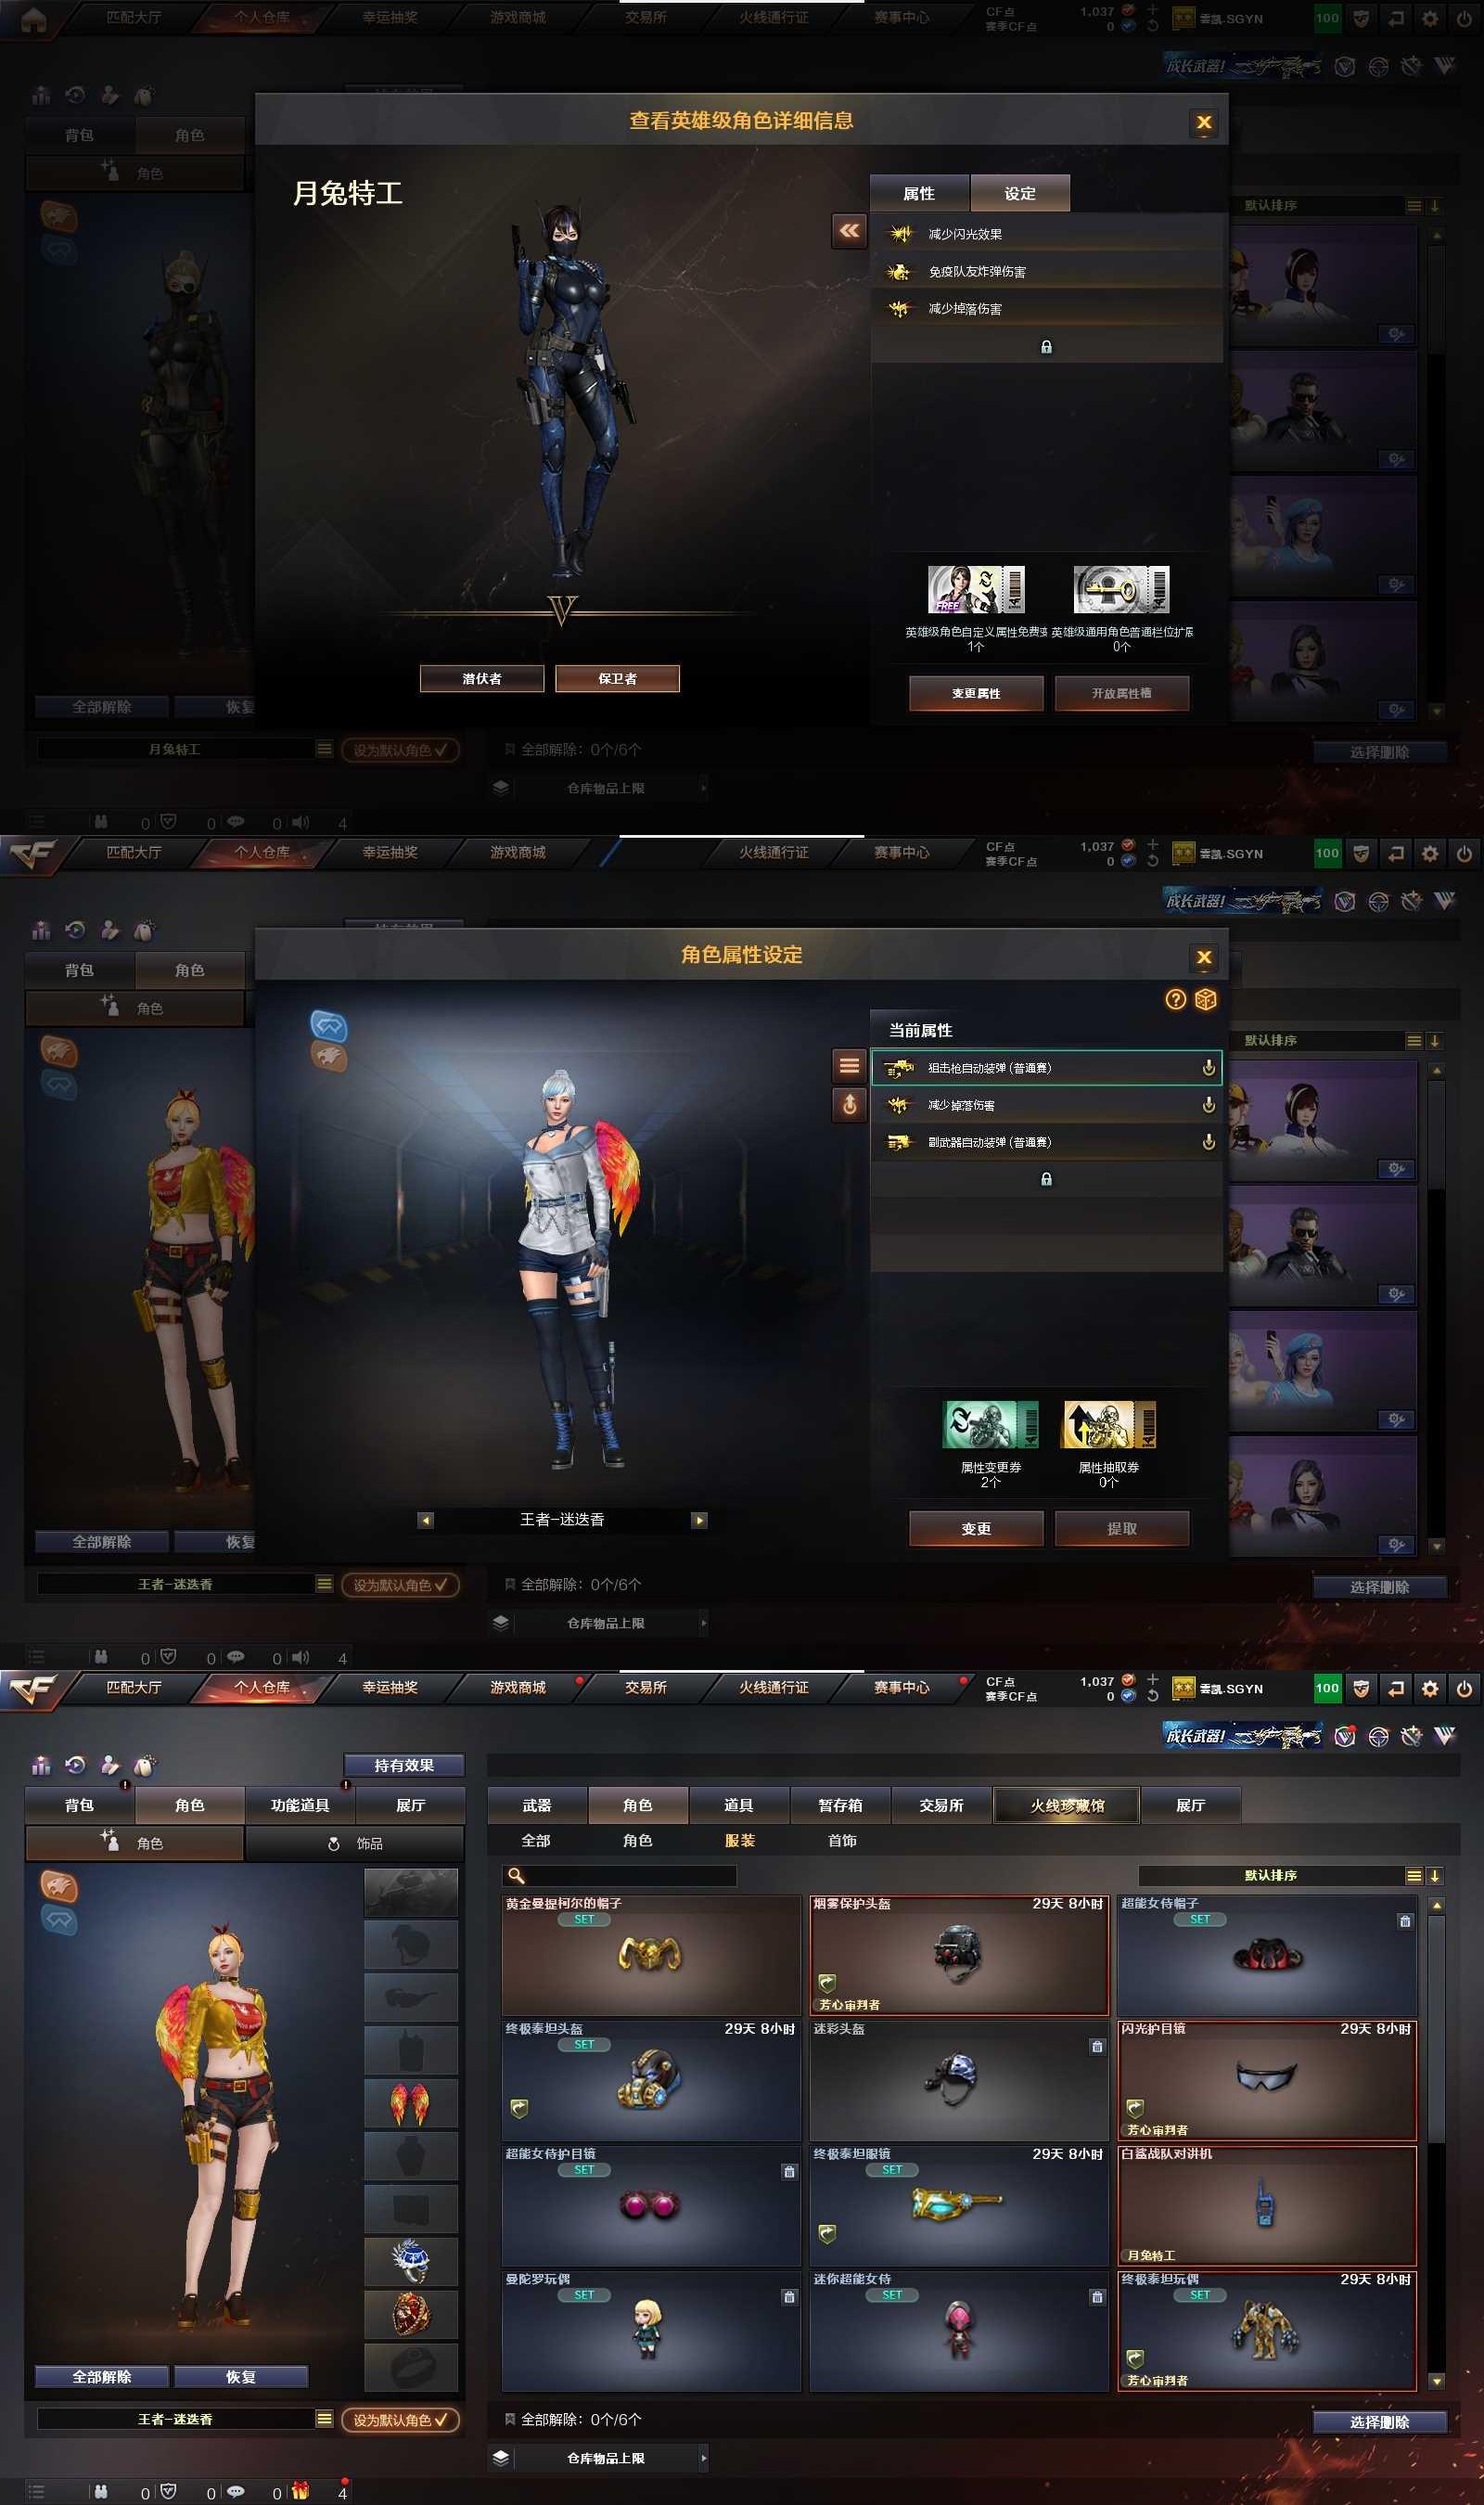Click 英雄级通用角色普通栏位扩展 key ticket icon
This screenshot has height=2505, width=1484.
point(1121,589)
